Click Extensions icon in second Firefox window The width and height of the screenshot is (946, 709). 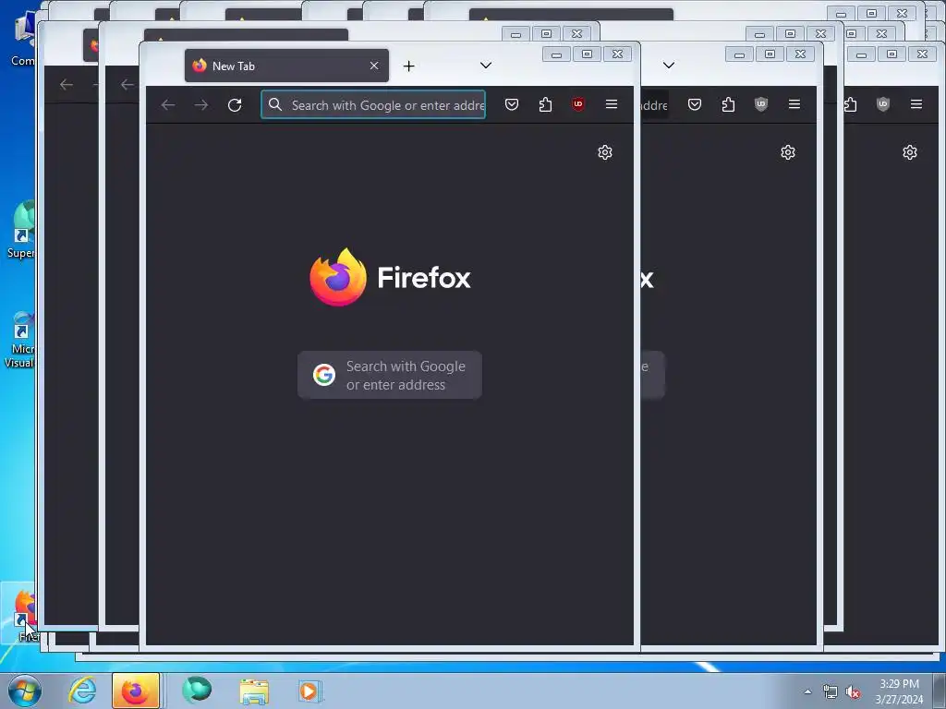pyautogui.click(x=728, y=104)
